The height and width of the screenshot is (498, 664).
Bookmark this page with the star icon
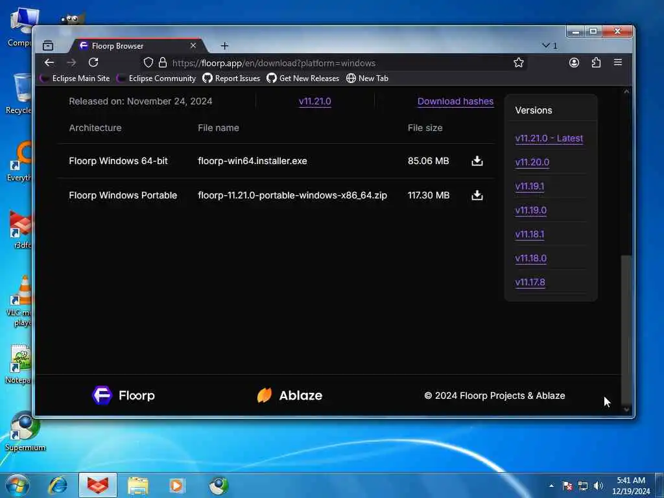pyautogui.click(x=519, y=63)
